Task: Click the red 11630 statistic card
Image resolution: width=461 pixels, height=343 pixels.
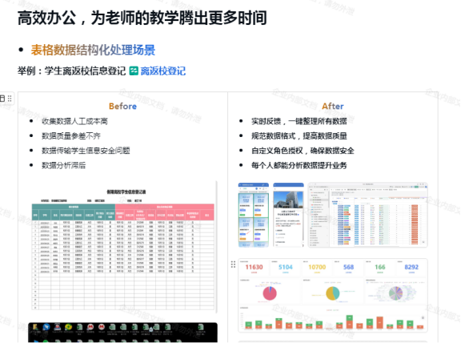Action: click(254, 268)
